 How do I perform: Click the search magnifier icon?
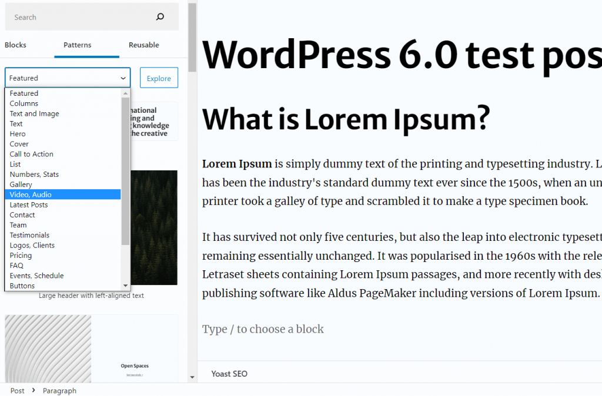(160, 17)
